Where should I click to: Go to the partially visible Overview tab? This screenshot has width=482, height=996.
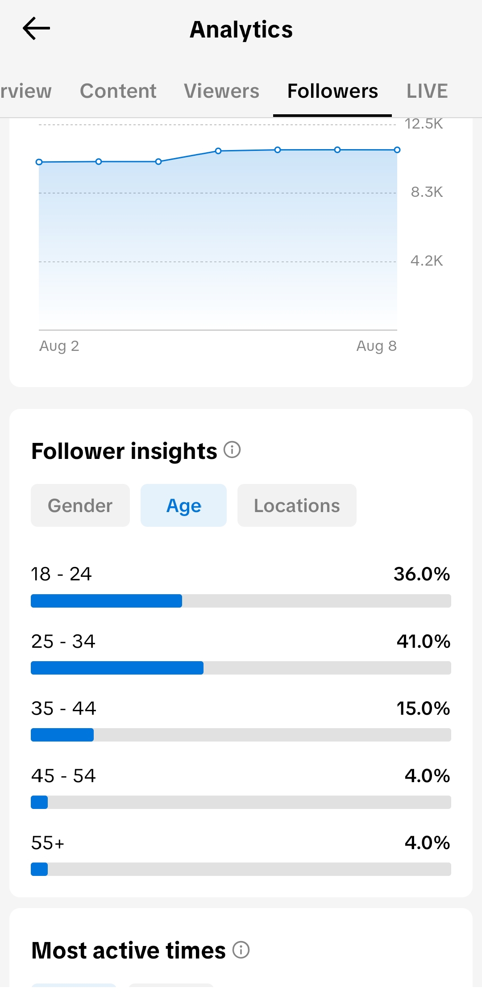(x=26, y=91)
